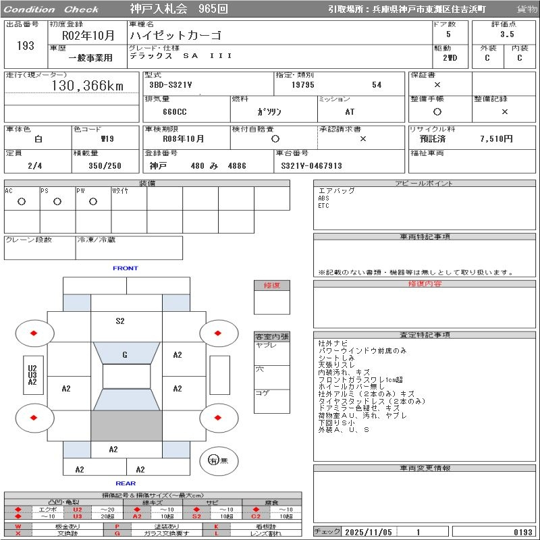Click the red W symbol in the legend
This screenshot has height=540, width=540.
click(x=18, y=526)
